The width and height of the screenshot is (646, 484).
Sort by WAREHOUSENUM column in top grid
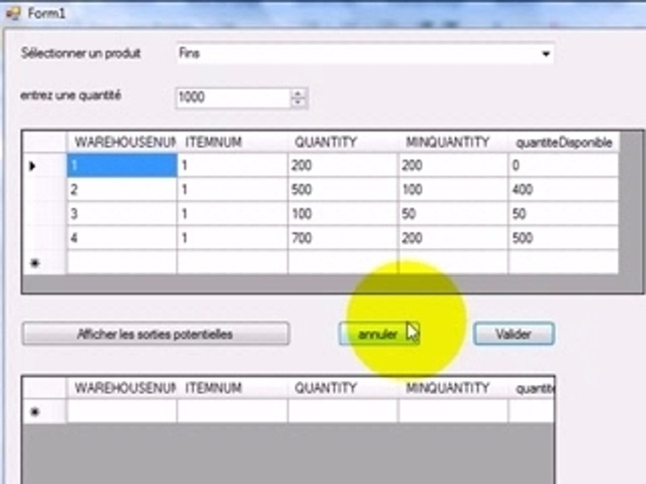coord(121,143)
